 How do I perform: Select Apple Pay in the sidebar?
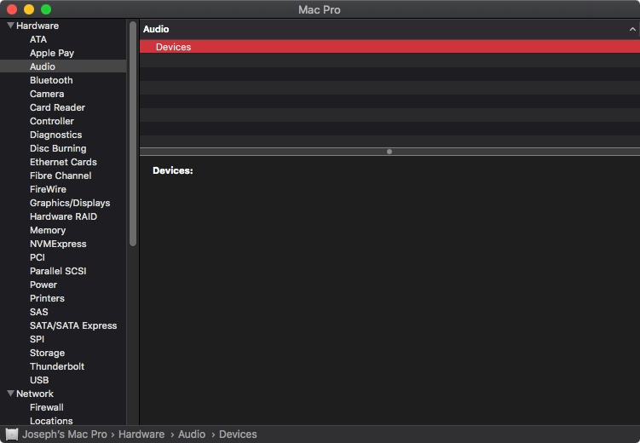[52, 53]
